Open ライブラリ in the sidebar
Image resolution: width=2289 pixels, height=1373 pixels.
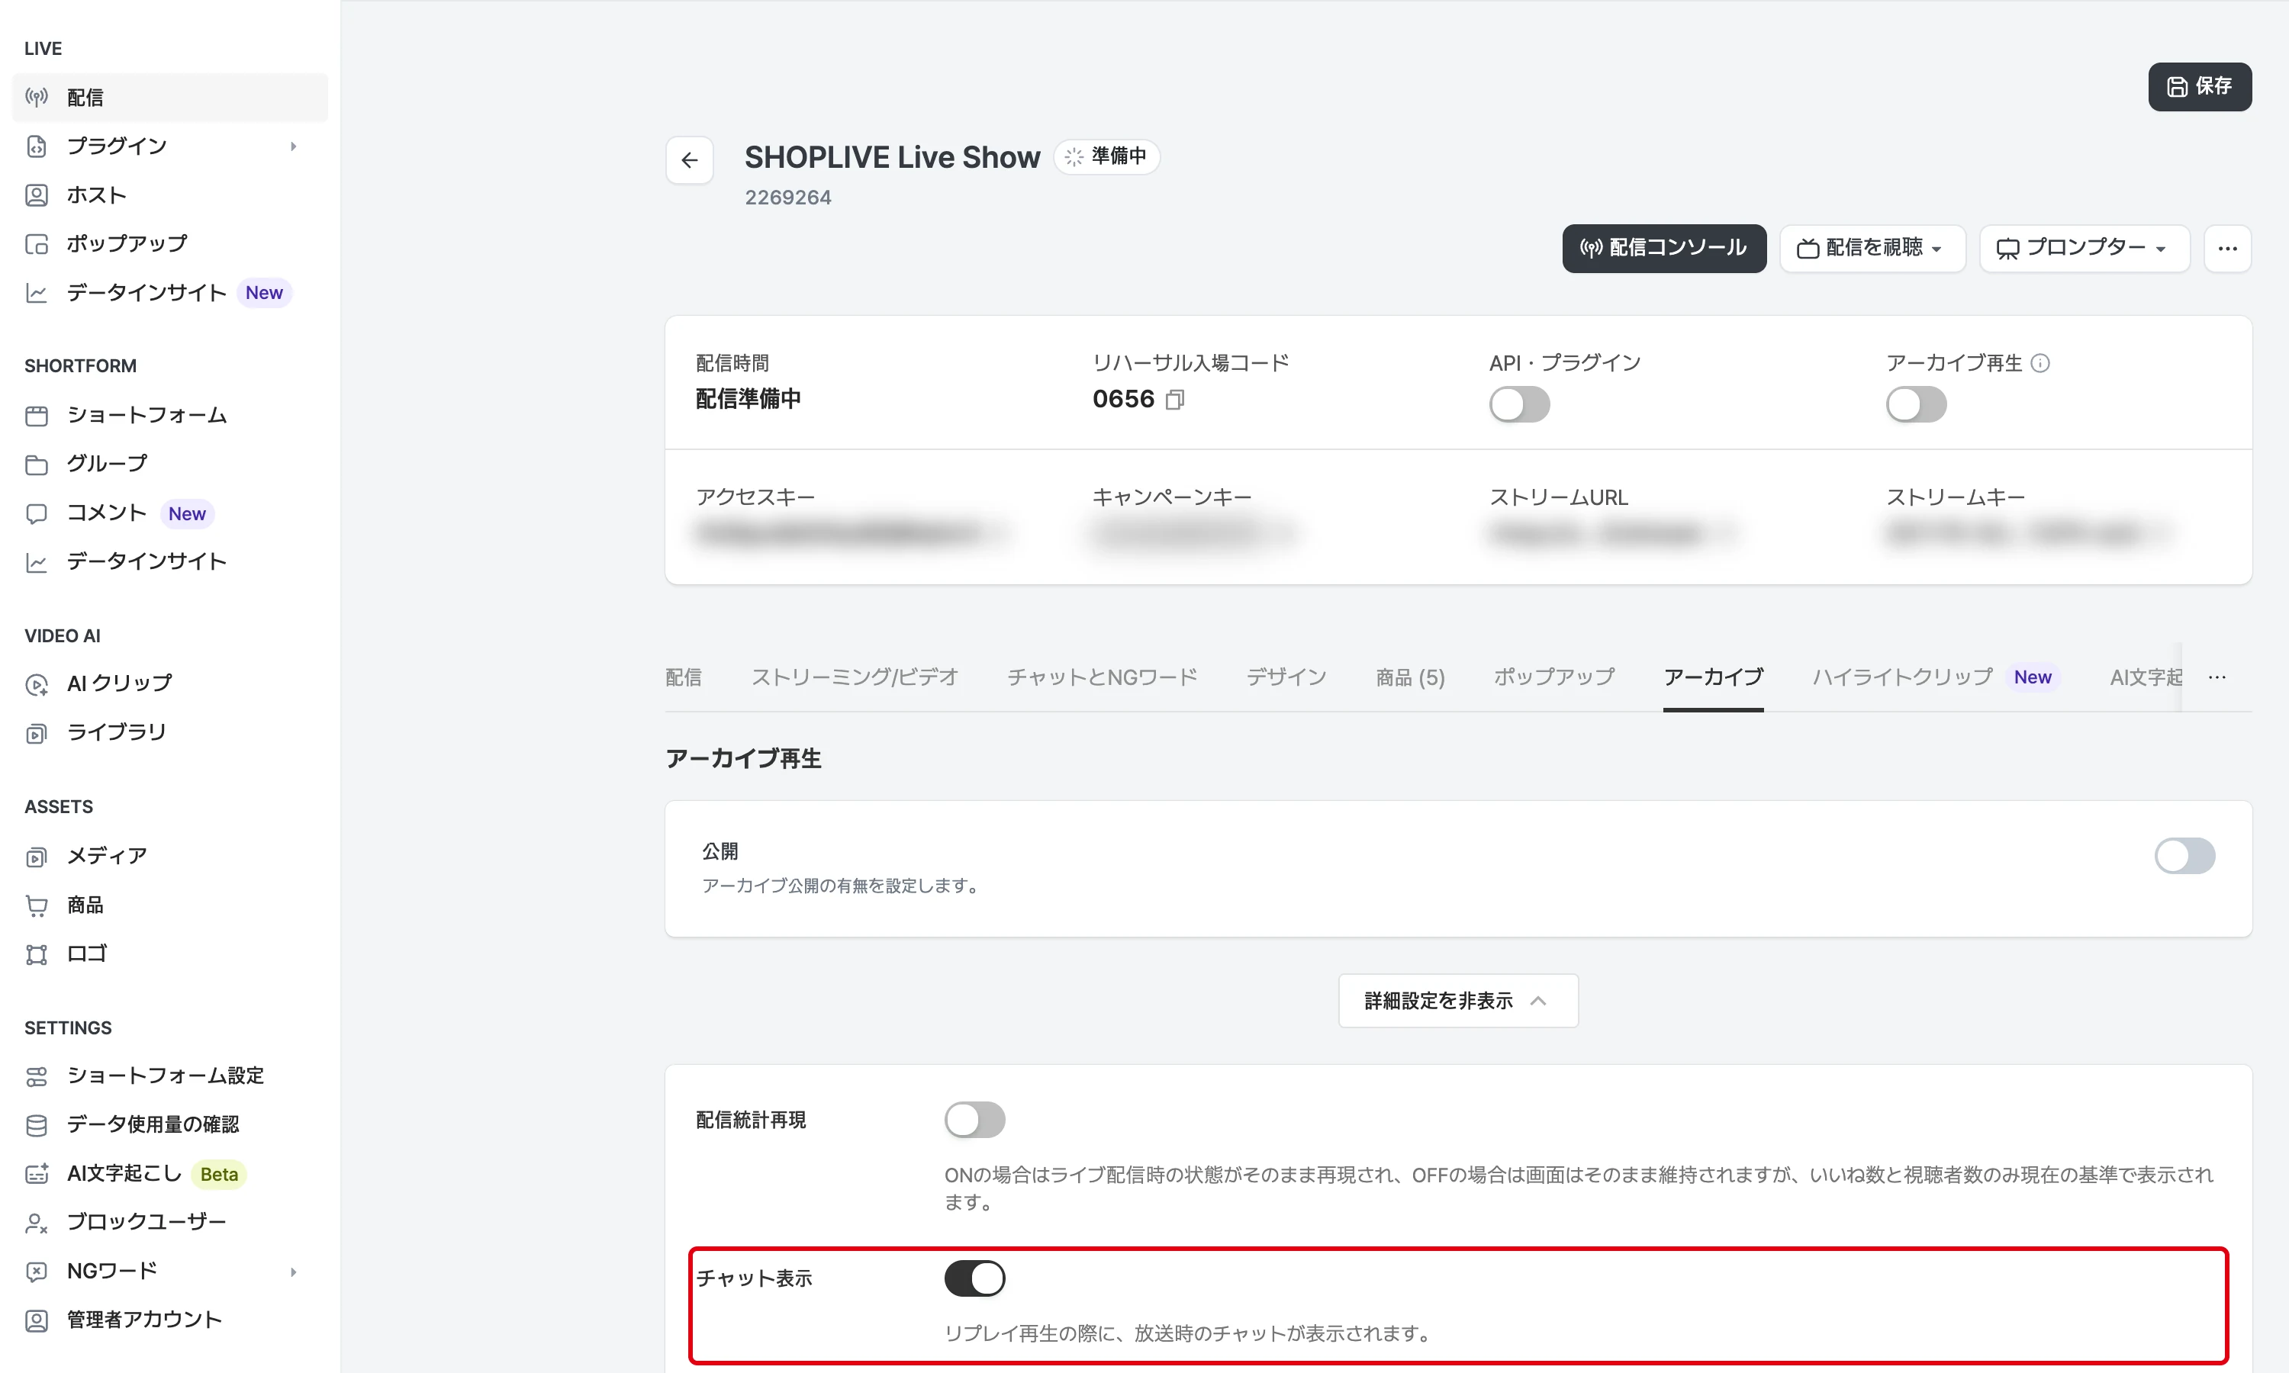coord(169,732)
